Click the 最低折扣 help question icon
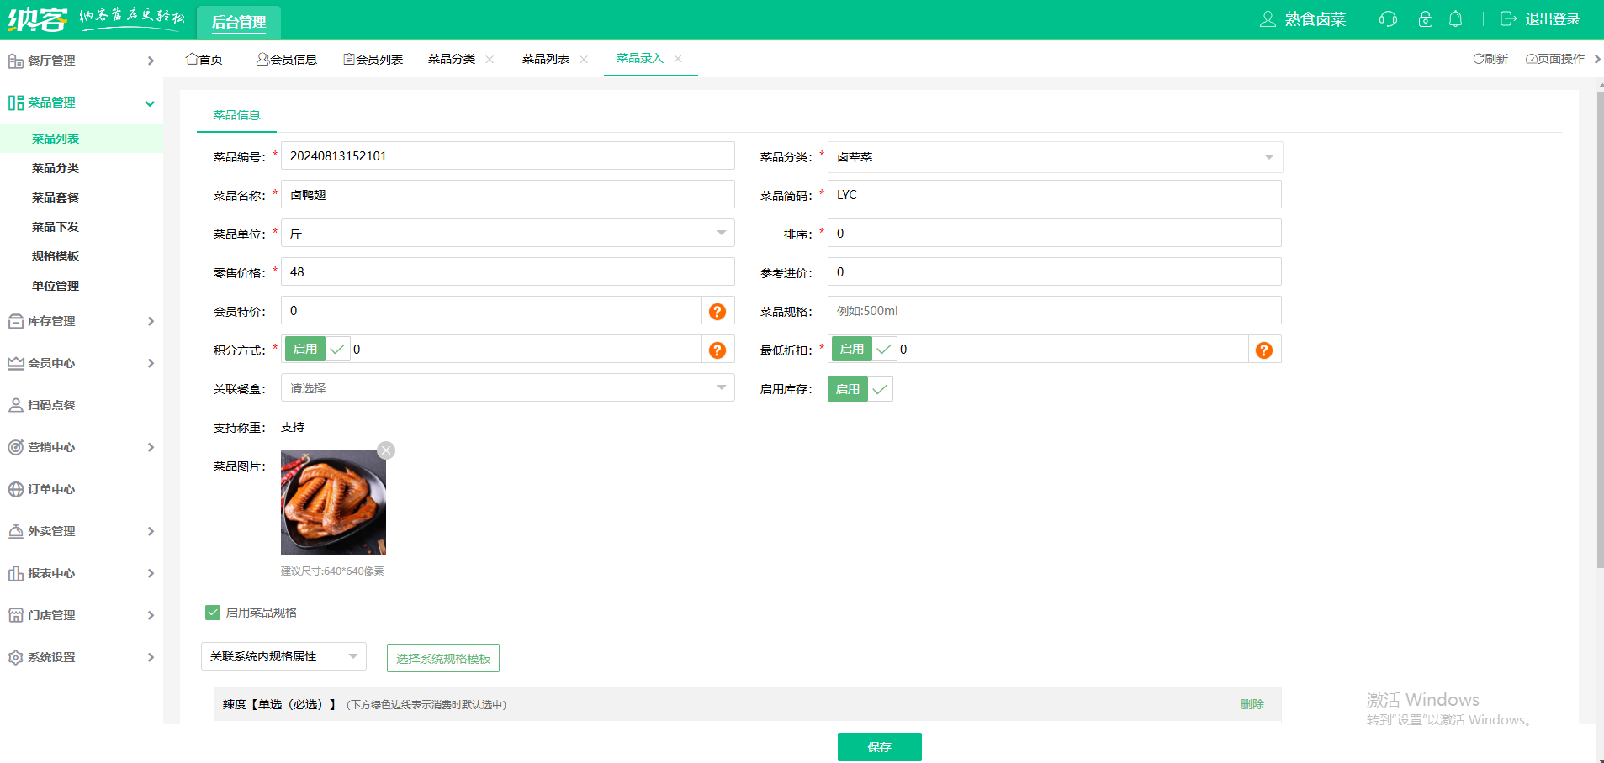 [1264, 350]
